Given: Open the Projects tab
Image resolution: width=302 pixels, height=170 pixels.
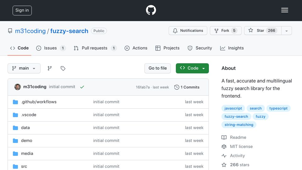Looking at the screenshot, I should [167, 48].
